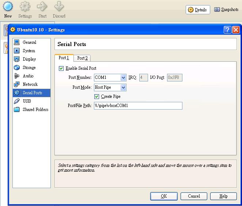This screenshot has height=206, width=242.
Task: Select the Shared Folders folder icon
Action: pos(17,110)
